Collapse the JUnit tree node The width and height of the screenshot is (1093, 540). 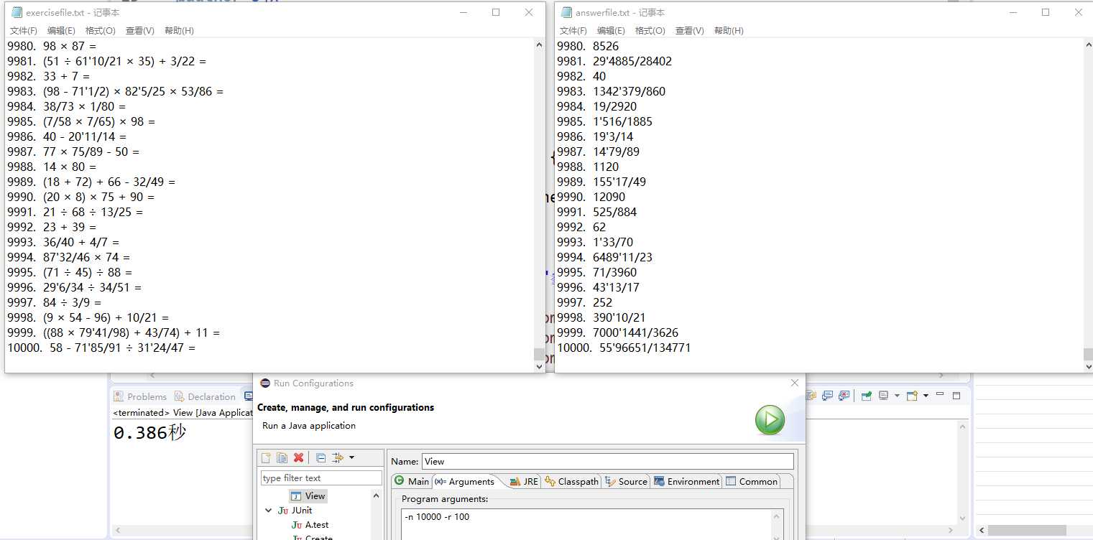pyautogui.click(x=269, y=511)
